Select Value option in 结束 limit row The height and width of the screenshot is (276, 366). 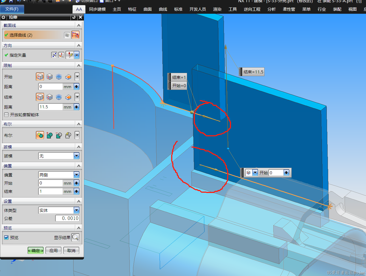(40, 97)
